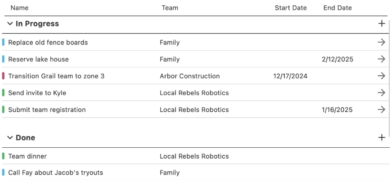Click blue color tag on Replace old fence boards
392x180 pixels.
tap(3, 42)
